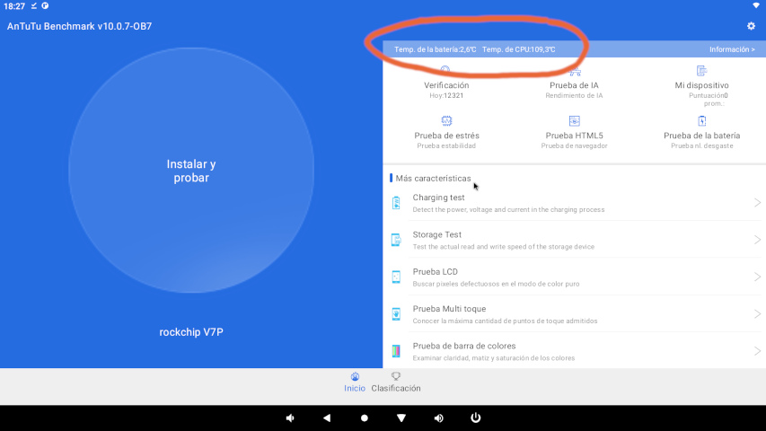Tap the power button icon
766x431 pixels.
point(475,418)
